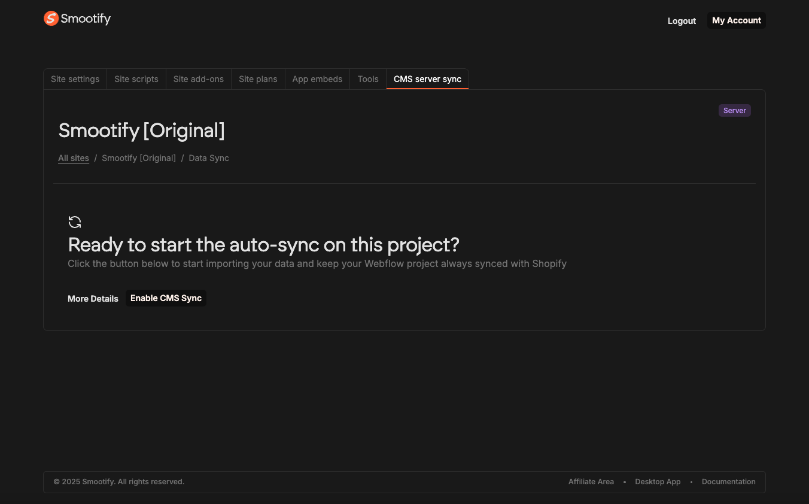The height and width of the screenshot is (504, 809).
Task: Select the Site plans tab
Action: click(258, 79)
